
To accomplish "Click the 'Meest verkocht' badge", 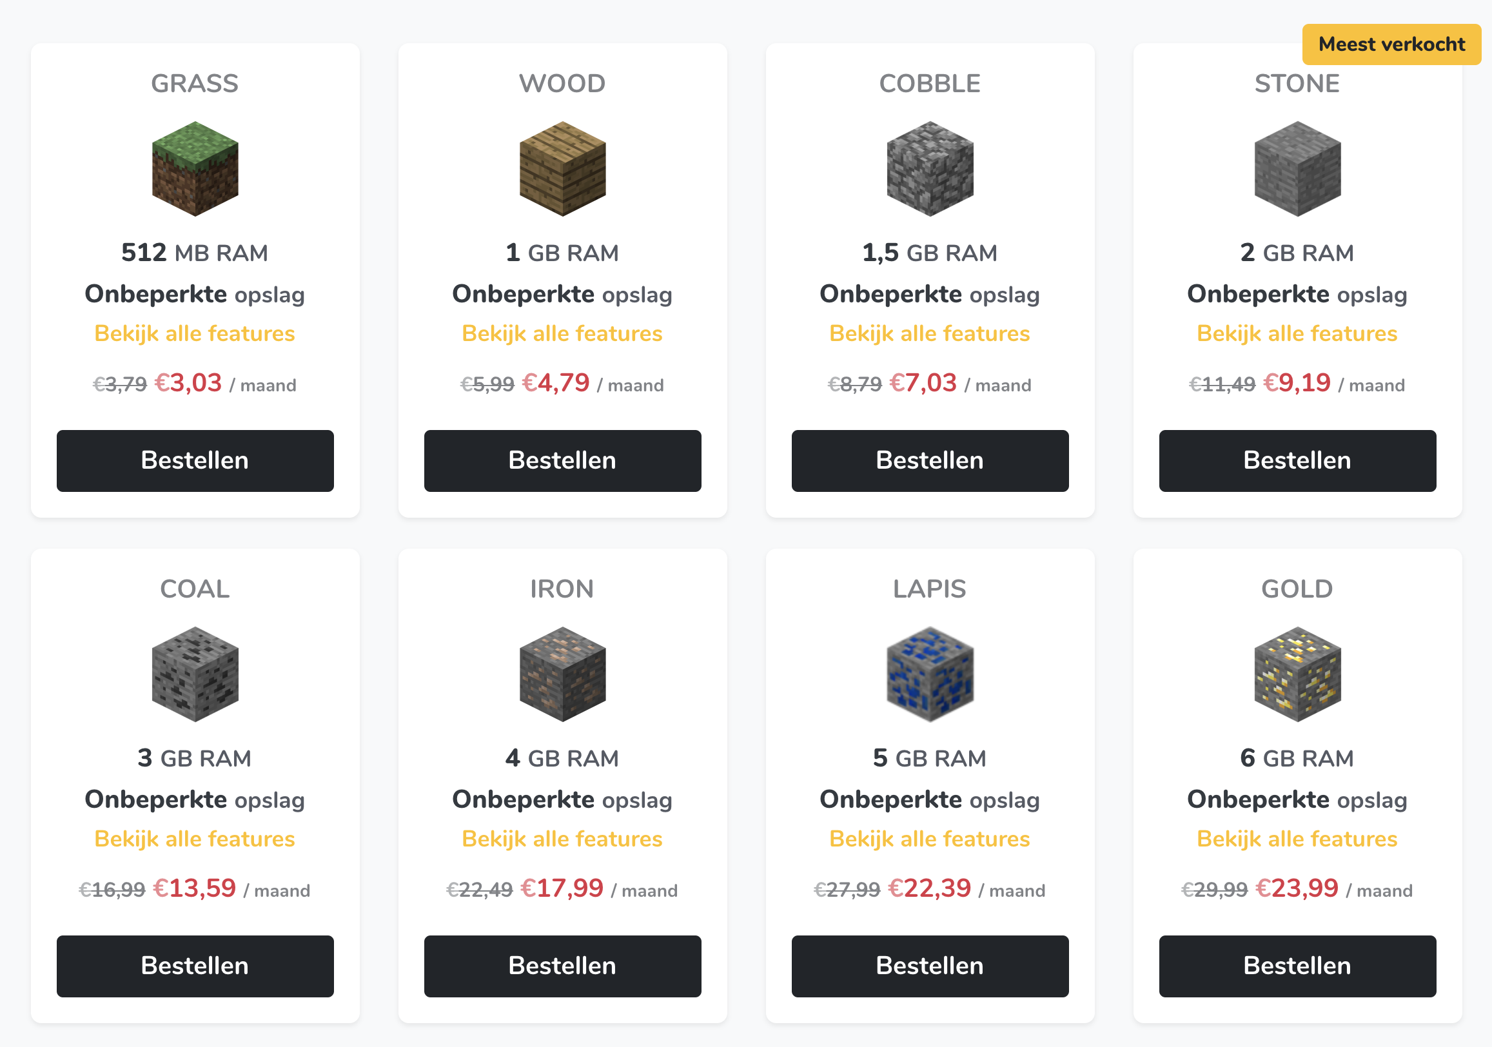I will 1391,44.
